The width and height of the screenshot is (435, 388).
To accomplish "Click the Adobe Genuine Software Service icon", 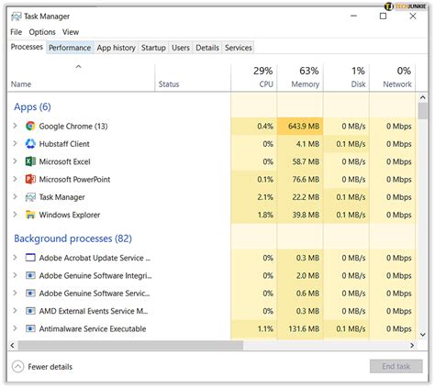I will click(30, 294).
